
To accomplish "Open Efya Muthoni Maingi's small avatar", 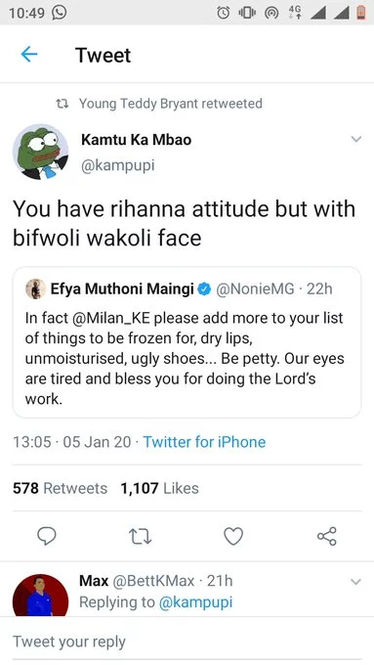I will [35, 289].
